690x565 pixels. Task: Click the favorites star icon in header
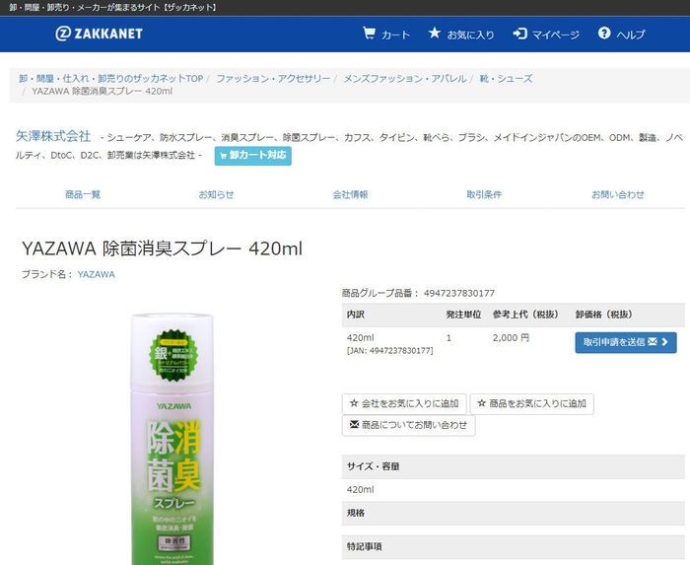(435, 34)
